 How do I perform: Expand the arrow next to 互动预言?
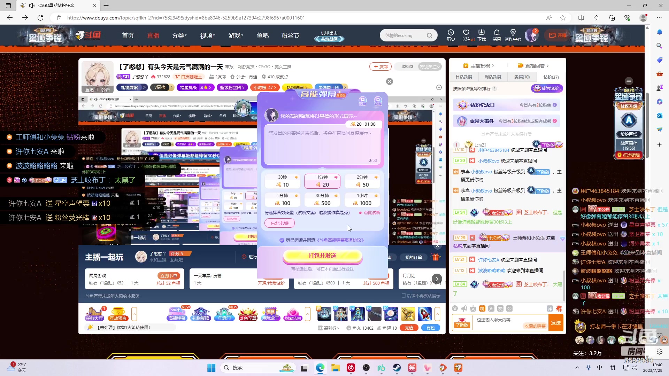point(134,314)
